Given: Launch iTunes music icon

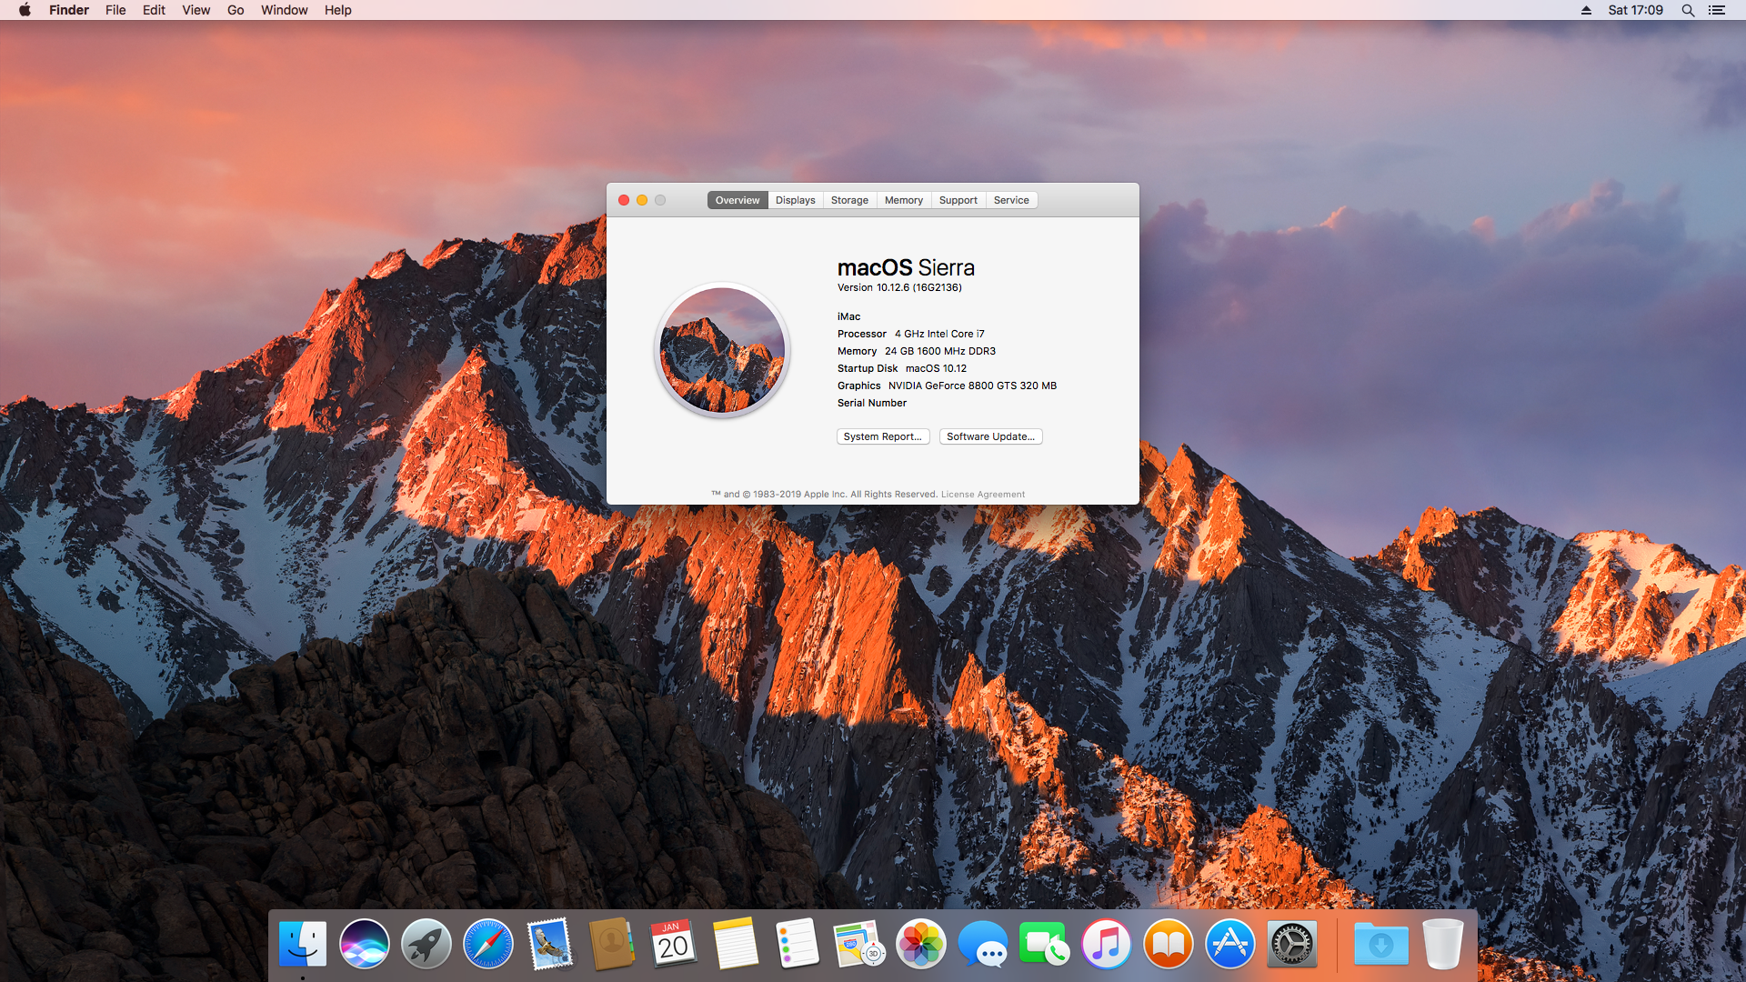Looking at the screenshot, I should point(1107,945).
